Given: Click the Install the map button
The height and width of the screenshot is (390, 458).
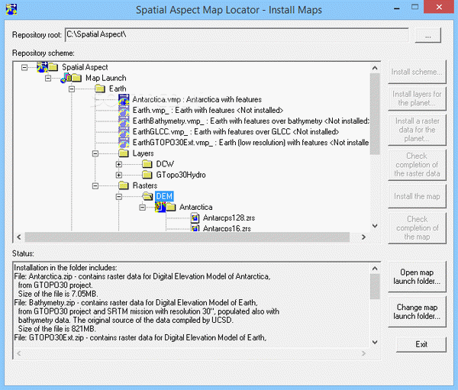Looking at the screenshot, I should click(x=417, y=196).
